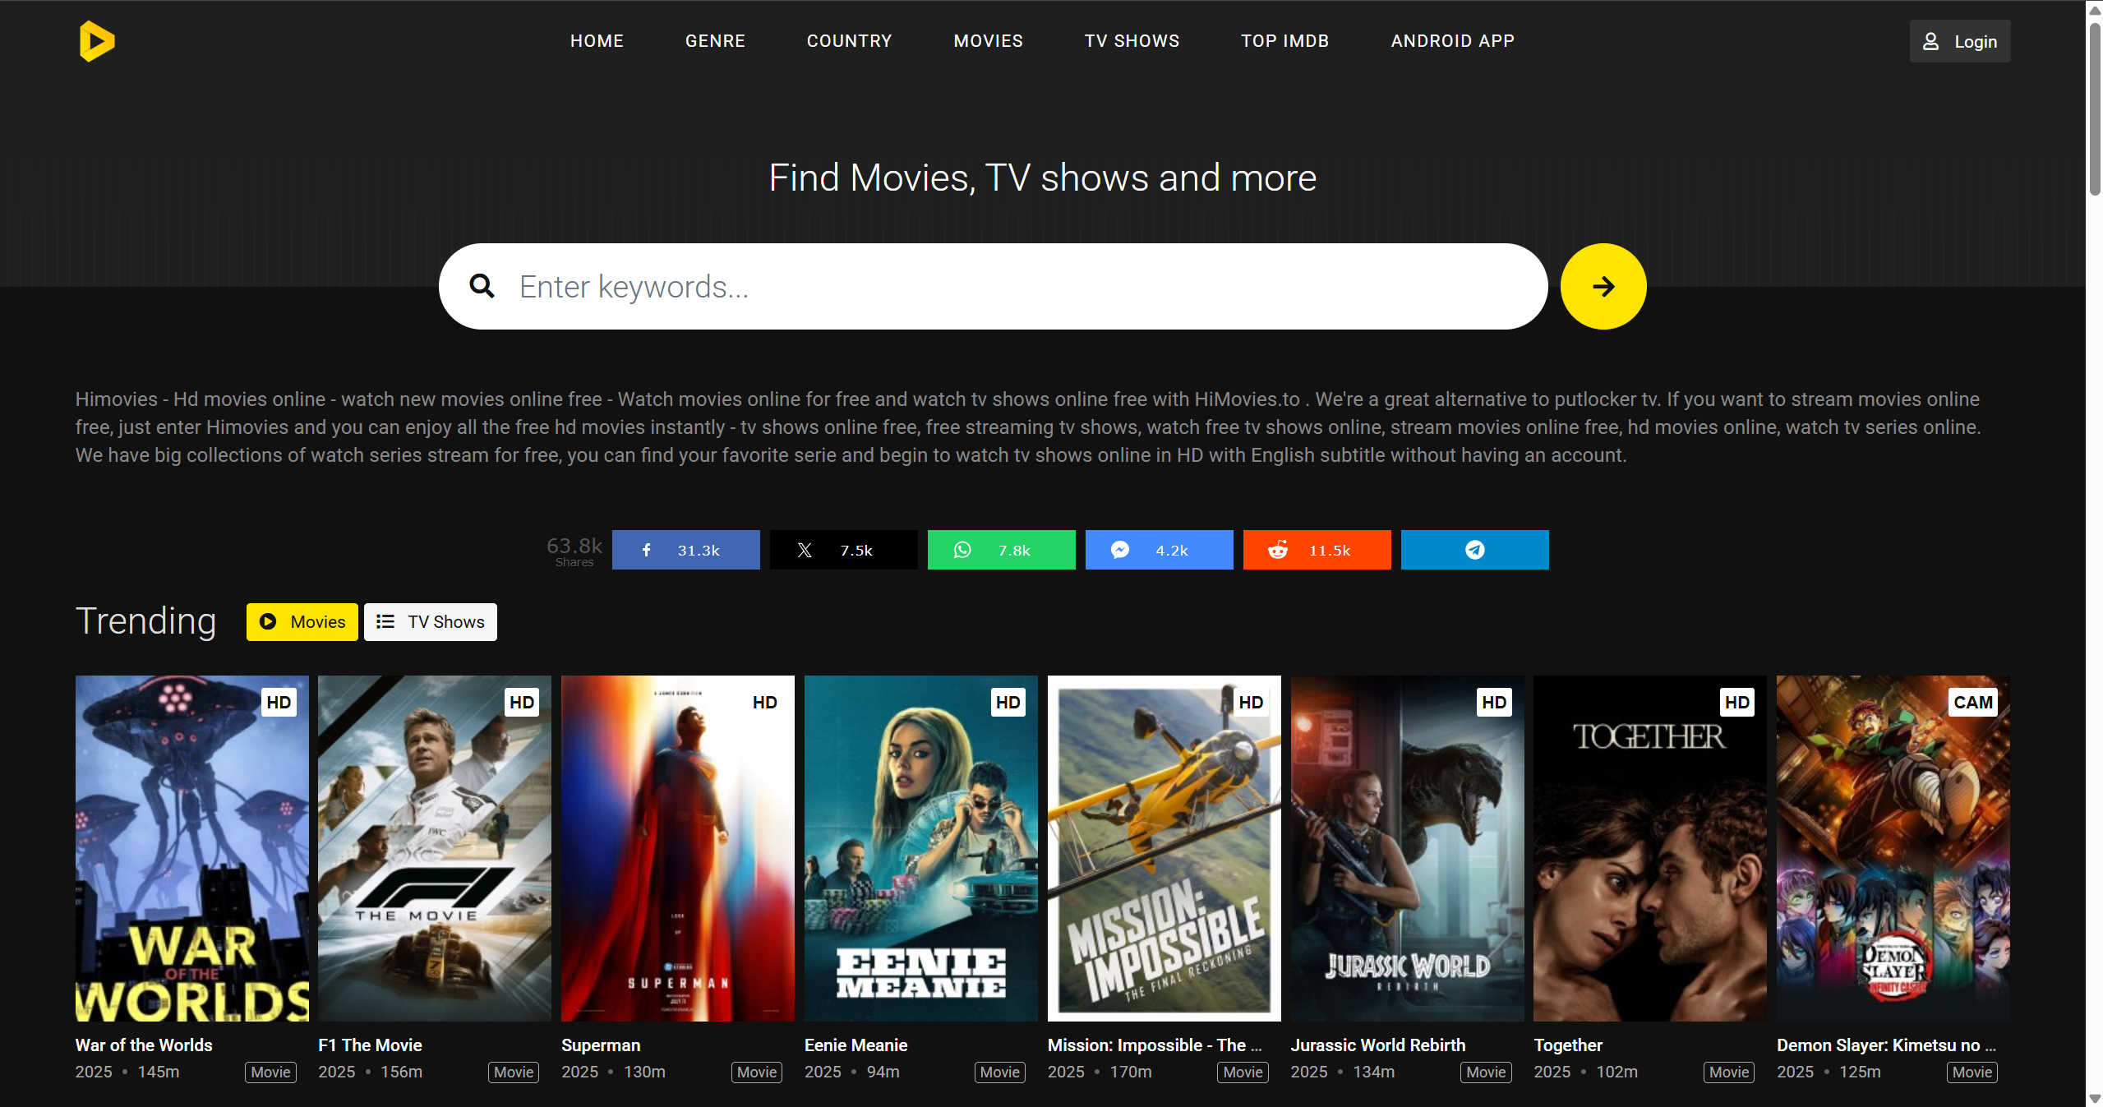The height and width of the screenshot is (1107, 2103).
Task: Share on WhatsApp button showing 7.8k
Action: pos(1001,550)
